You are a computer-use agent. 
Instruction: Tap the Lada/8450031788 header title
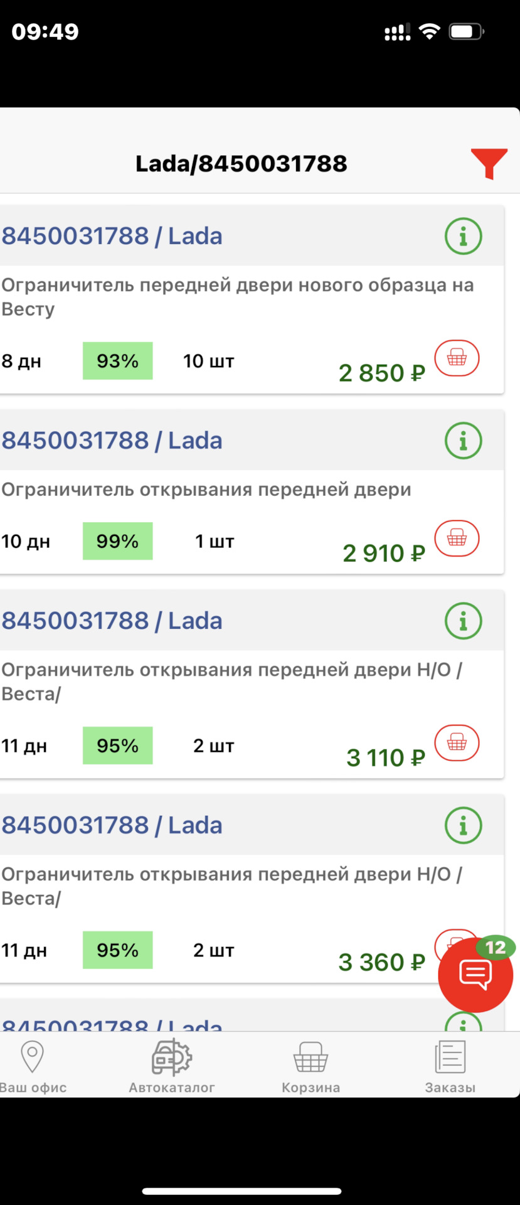click(241, 164)
